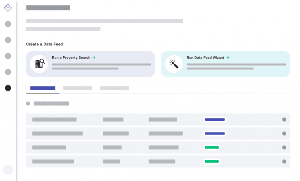This screenshot has width=300, height=181.
Task: Open the profile avatar at sidebar bottom
Action: coord(8,170)
